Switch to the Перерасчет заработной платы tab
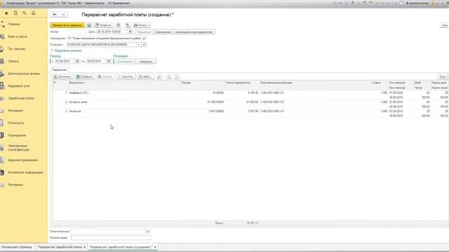This screenshot has width=449, height=252. coord(60,247)
